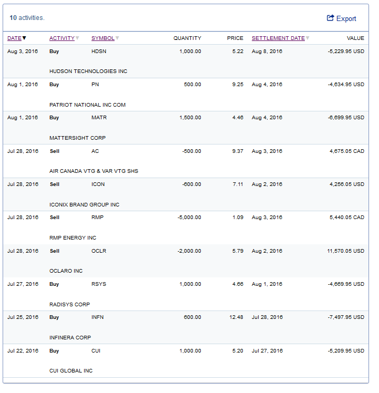Select the Air Canada VTG row description
Viewport: 379px width, 393px height.
tap(94, 171)
